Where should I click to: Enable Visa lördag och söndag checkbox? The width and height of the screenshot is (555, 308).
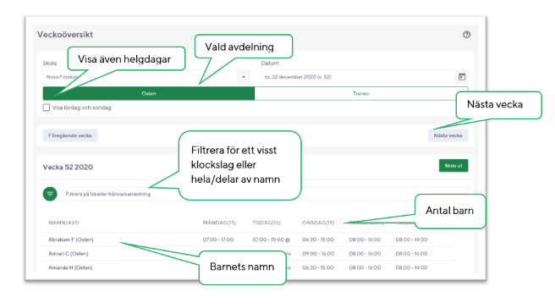point(47,107)
